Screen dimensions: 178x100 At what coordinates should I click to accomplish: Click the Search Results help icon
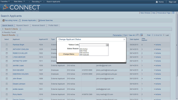click(x=18, y=35)
